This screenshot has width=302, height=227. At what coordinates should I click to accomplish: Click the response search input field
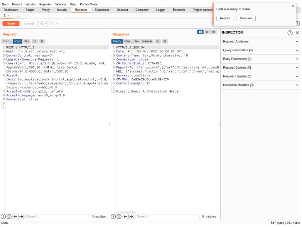coord(166,217)
